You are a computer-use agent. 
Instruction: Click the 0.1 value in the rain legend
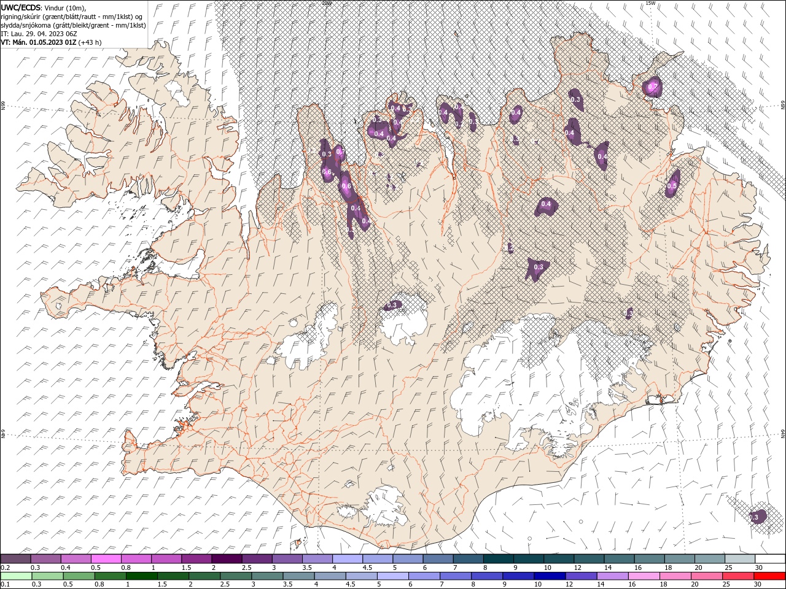point(5,585)
